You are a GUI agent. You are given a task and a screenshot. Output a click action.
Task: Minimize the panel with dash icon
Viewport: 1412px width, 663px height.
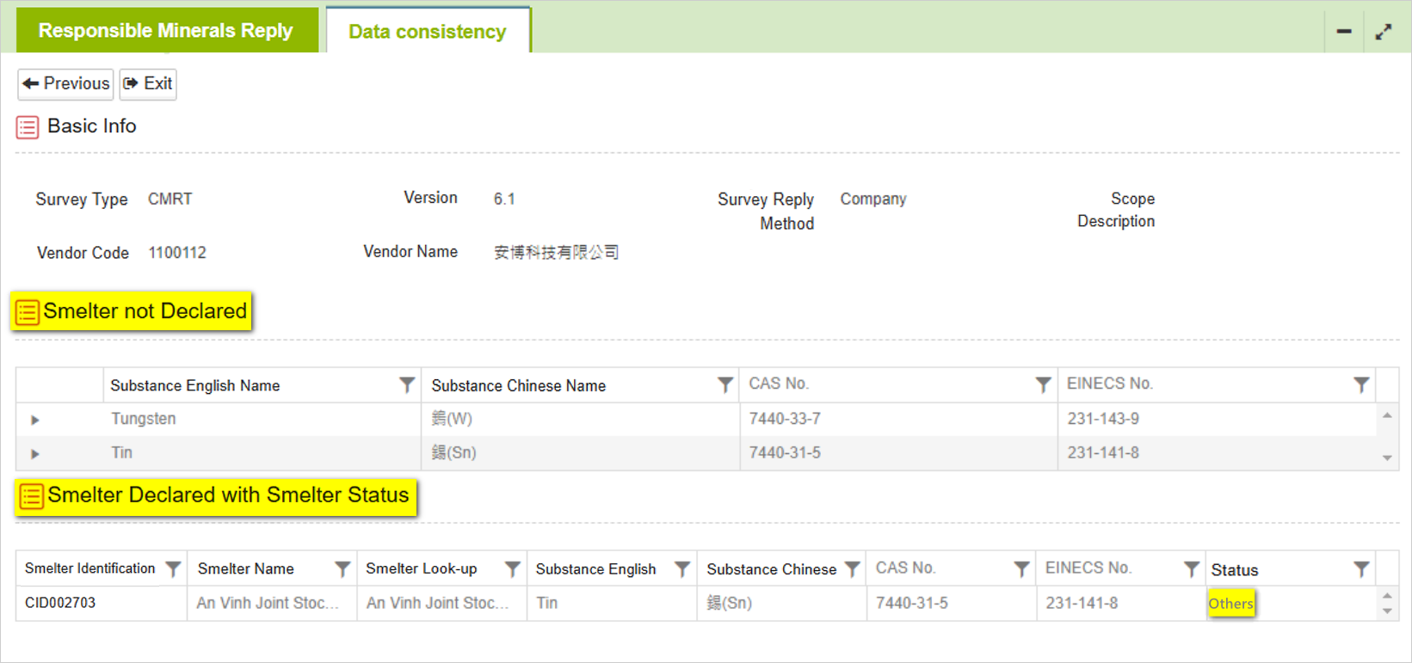click(1344, 32)
